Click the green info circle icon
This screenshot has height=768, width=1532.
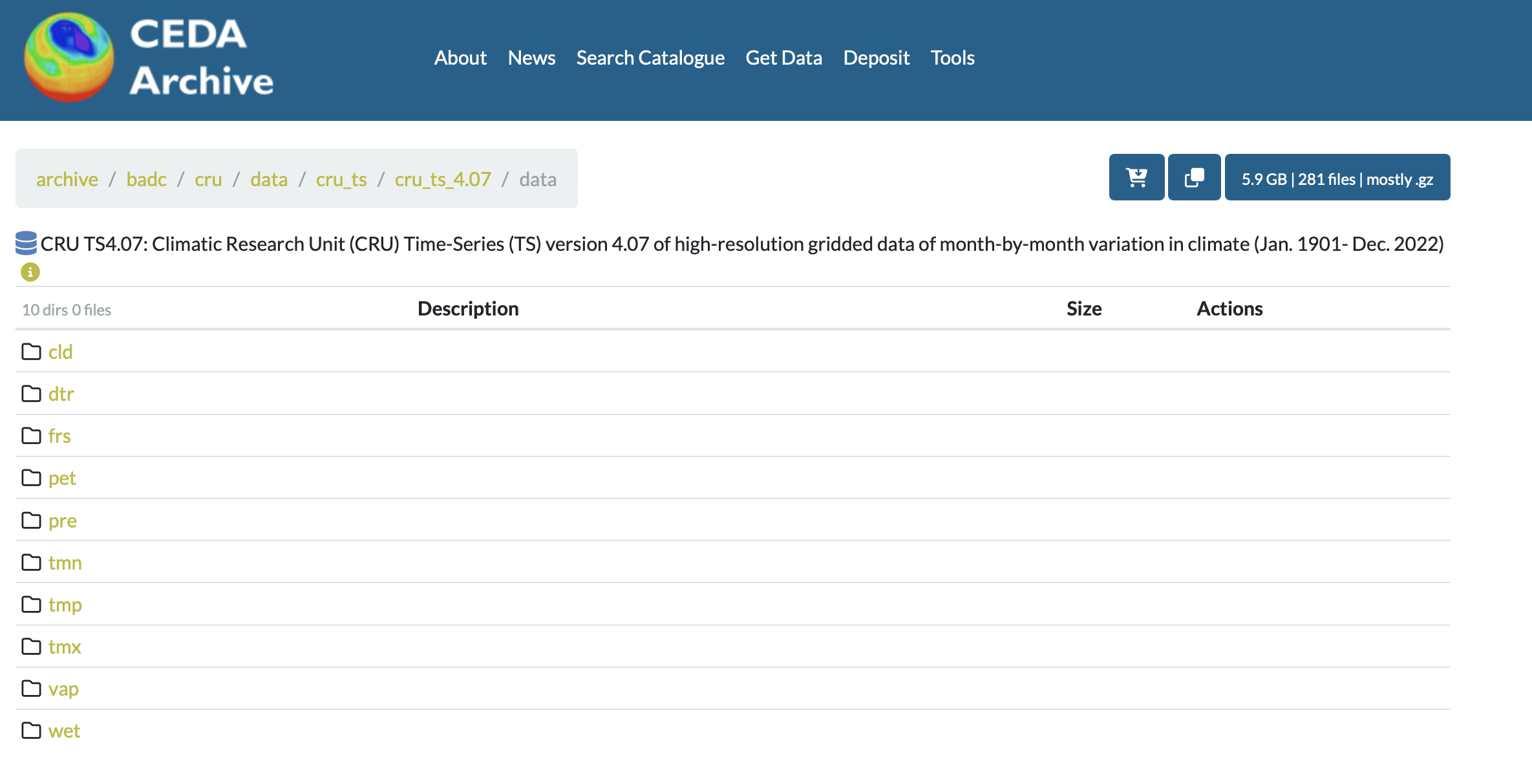point(30,272)
